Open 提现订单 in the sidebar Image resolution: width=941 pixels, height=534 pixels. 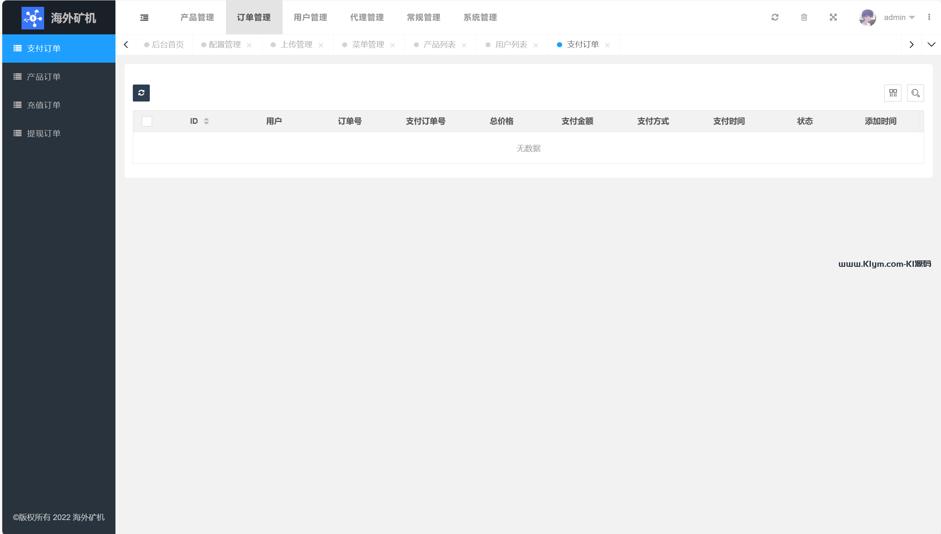pos(43,133)
